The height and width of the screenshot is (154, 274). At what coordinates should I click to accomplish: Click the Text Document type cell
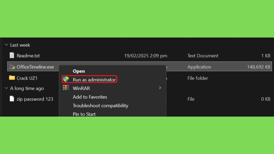point(203,56)
